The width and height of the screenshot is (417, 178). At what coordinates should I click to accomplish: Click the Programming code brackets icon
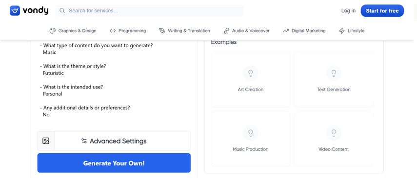pos(113,31)
